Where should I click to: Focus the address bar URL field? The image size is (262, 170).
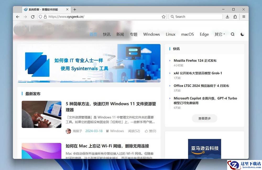tap(102, 17)
